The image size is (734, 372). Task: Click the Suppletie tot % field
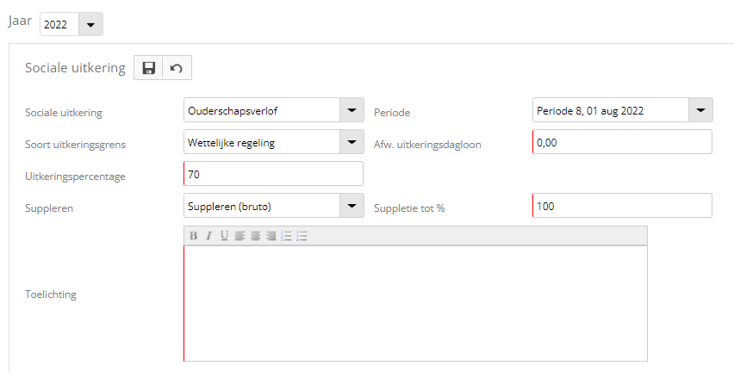click(622, 206)
